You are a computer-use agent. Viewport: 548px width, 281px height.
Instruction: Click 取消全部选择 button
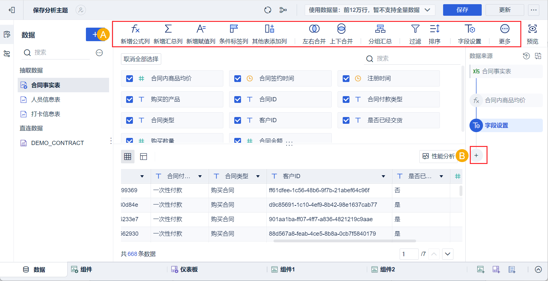(141, 59)
